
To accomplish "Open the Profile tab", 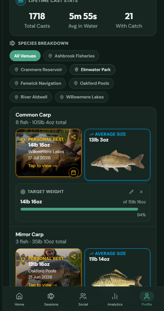I will pyautogui.click(x=147, y=299).
